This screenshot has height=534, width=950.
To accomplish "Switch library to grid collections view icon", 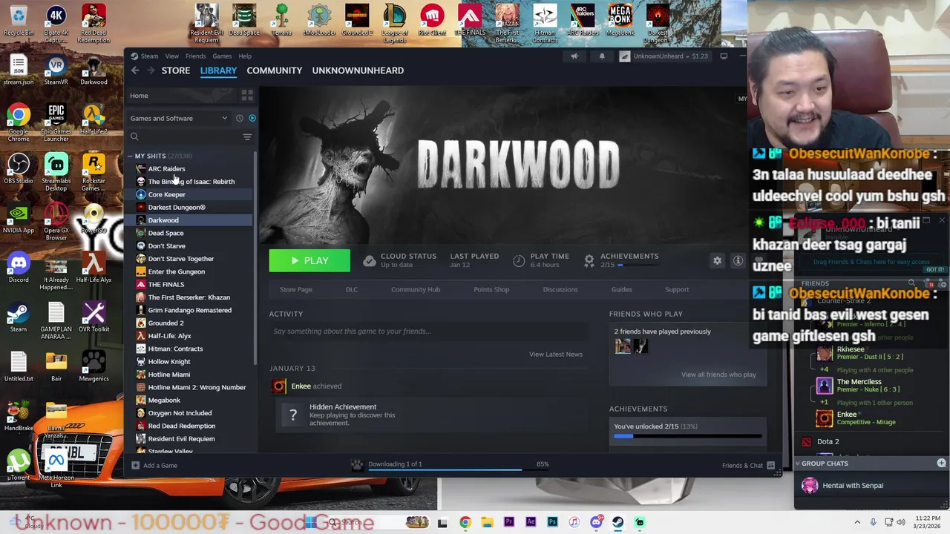I will (247, 96).
